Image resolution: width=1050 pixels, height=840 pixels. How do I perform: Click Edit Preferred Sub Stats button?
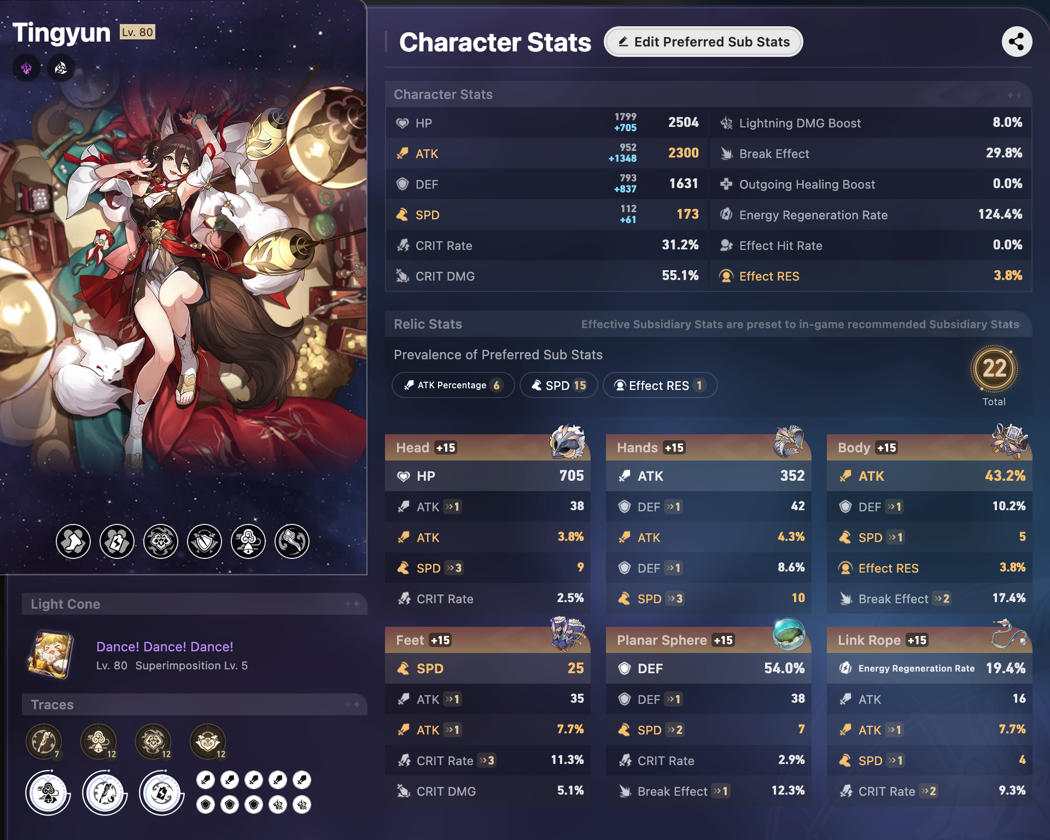703,42
